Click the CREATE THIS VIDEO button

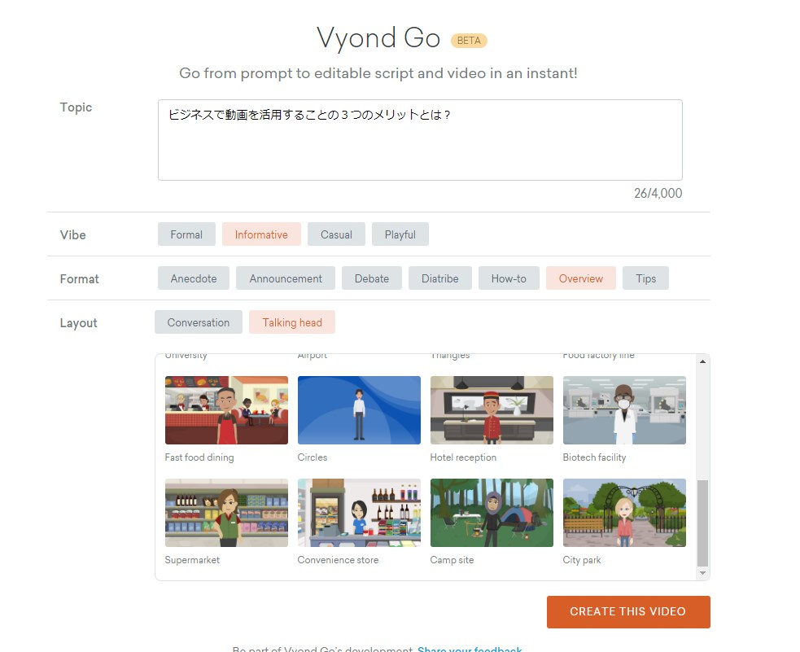(x=628, y=612)
